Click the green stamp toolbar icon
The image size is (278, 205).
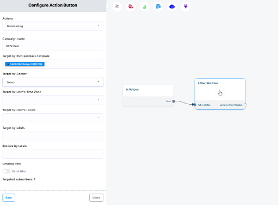pos(145,7)
